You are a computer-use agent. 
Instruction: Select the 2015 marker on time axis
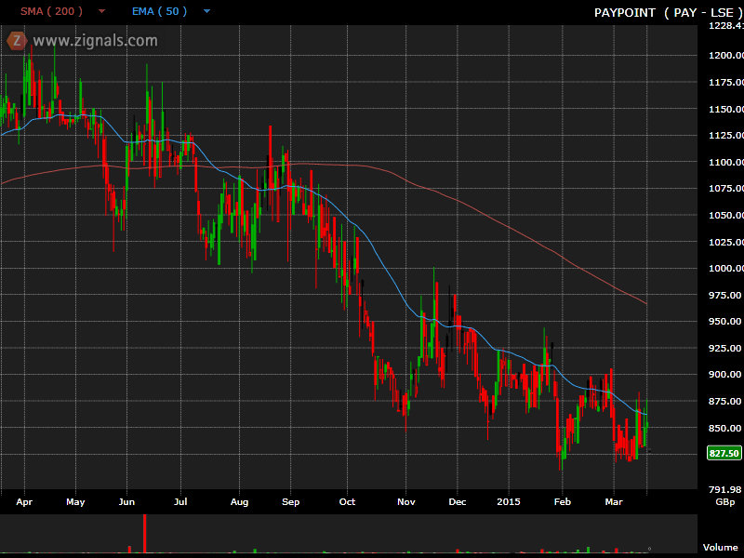(509, 501)
